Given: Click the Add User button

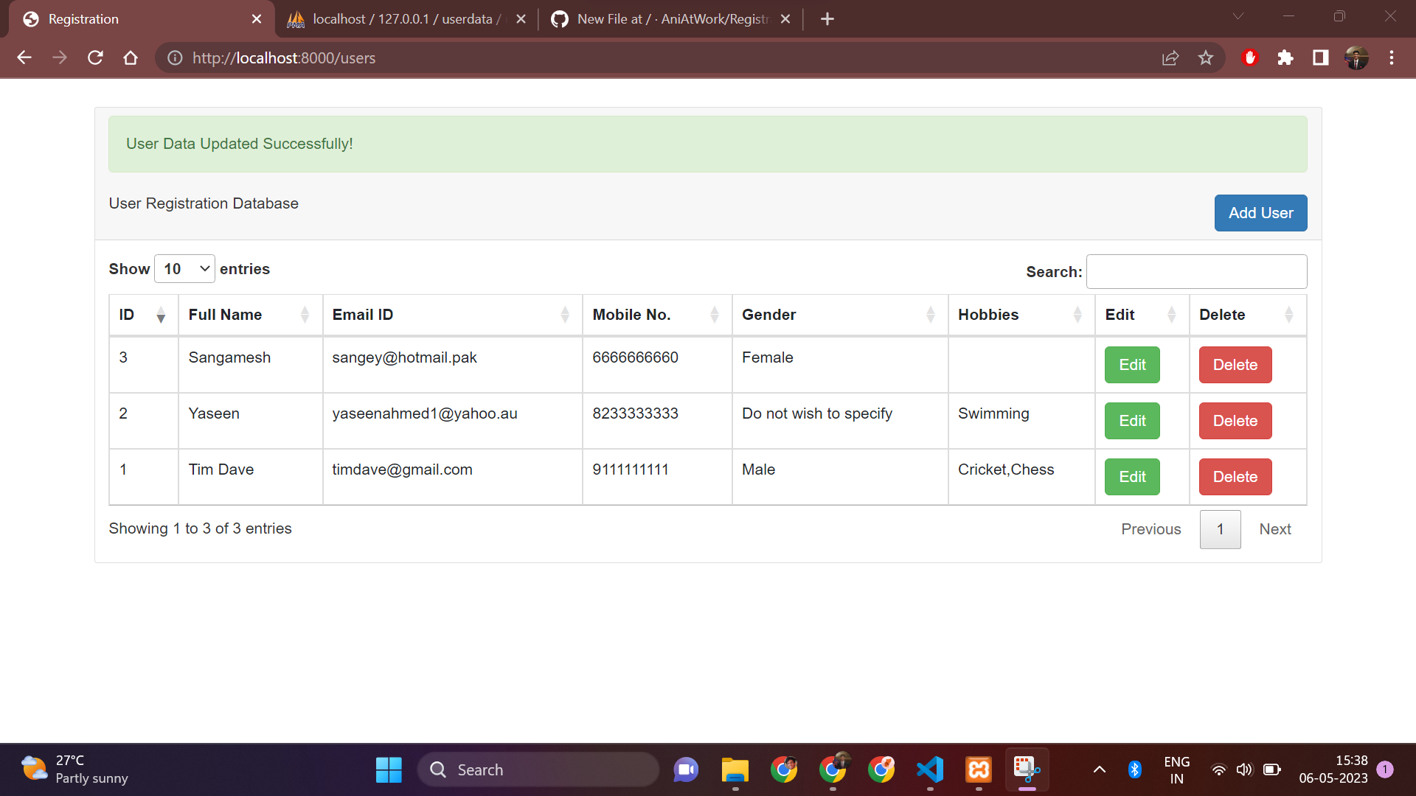Looking at the screenshot, I should coord(1260,213).
